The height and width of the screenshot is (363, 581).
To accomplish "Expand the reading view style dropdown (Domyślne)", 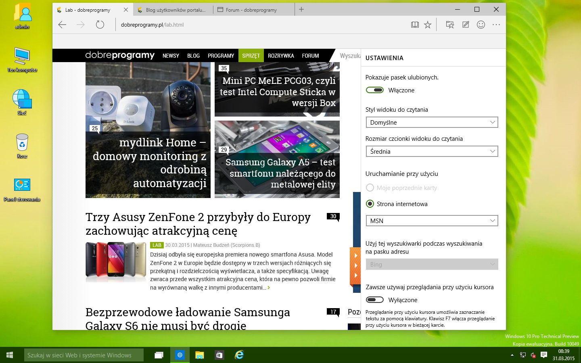I will [432, 122].
